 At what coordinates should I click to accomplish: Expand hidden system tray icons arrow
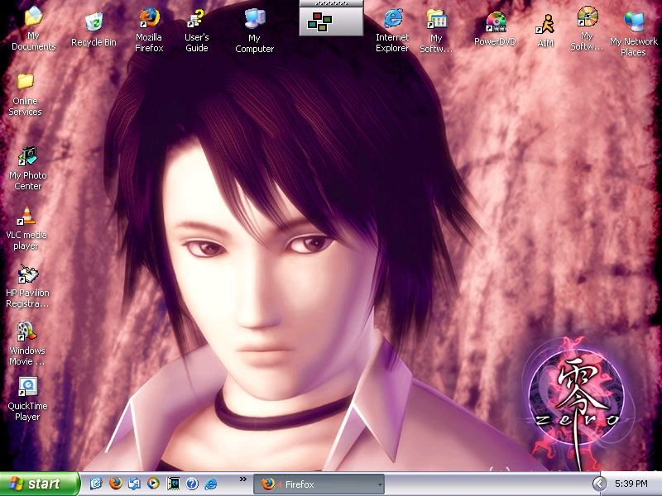[x=598, y=484]
